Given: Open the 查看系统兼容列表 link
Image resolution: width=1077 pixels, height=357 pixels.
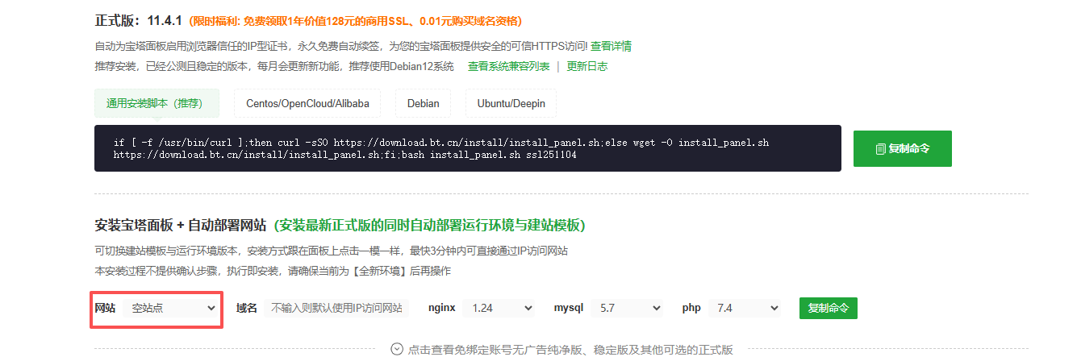Looking at the screenshot, I should tap(509, 66).
